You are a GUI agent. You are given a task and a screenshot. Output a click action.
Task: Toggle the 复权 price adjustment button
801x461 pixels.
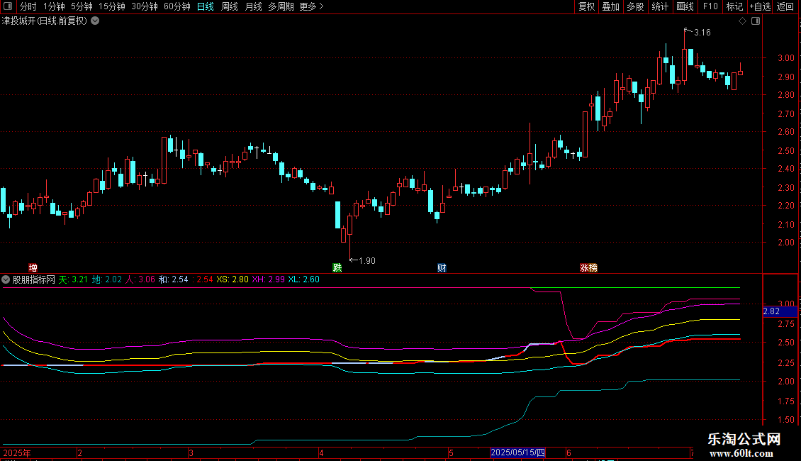[586, 6]
